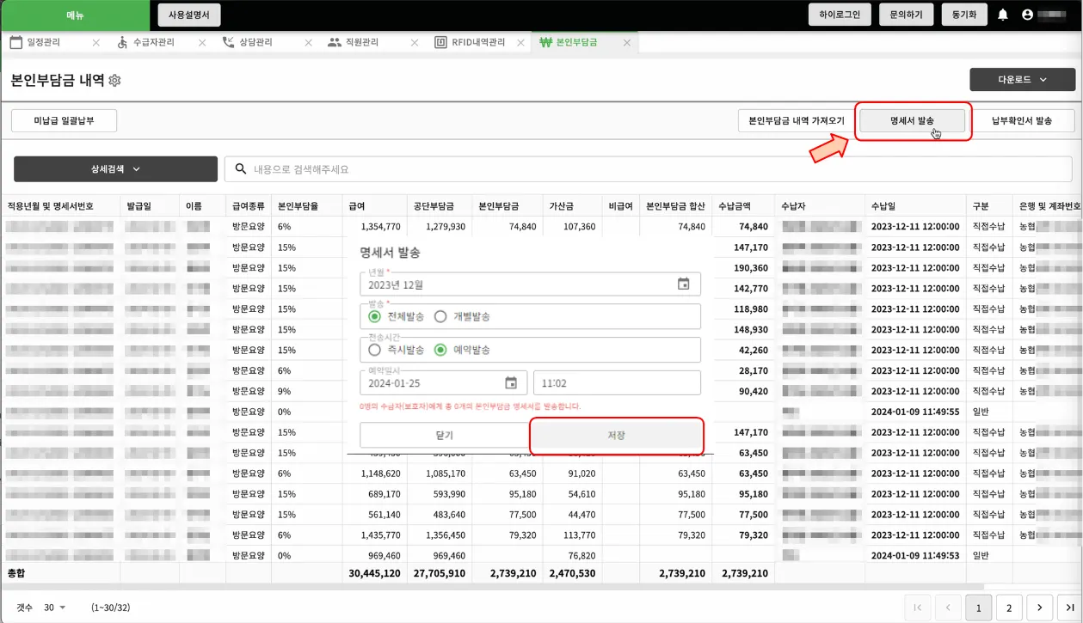Choose 즉시발송 send time option
Image resolution: width=1083 pixels, height=623 pixels.
(x=375, y=350)
